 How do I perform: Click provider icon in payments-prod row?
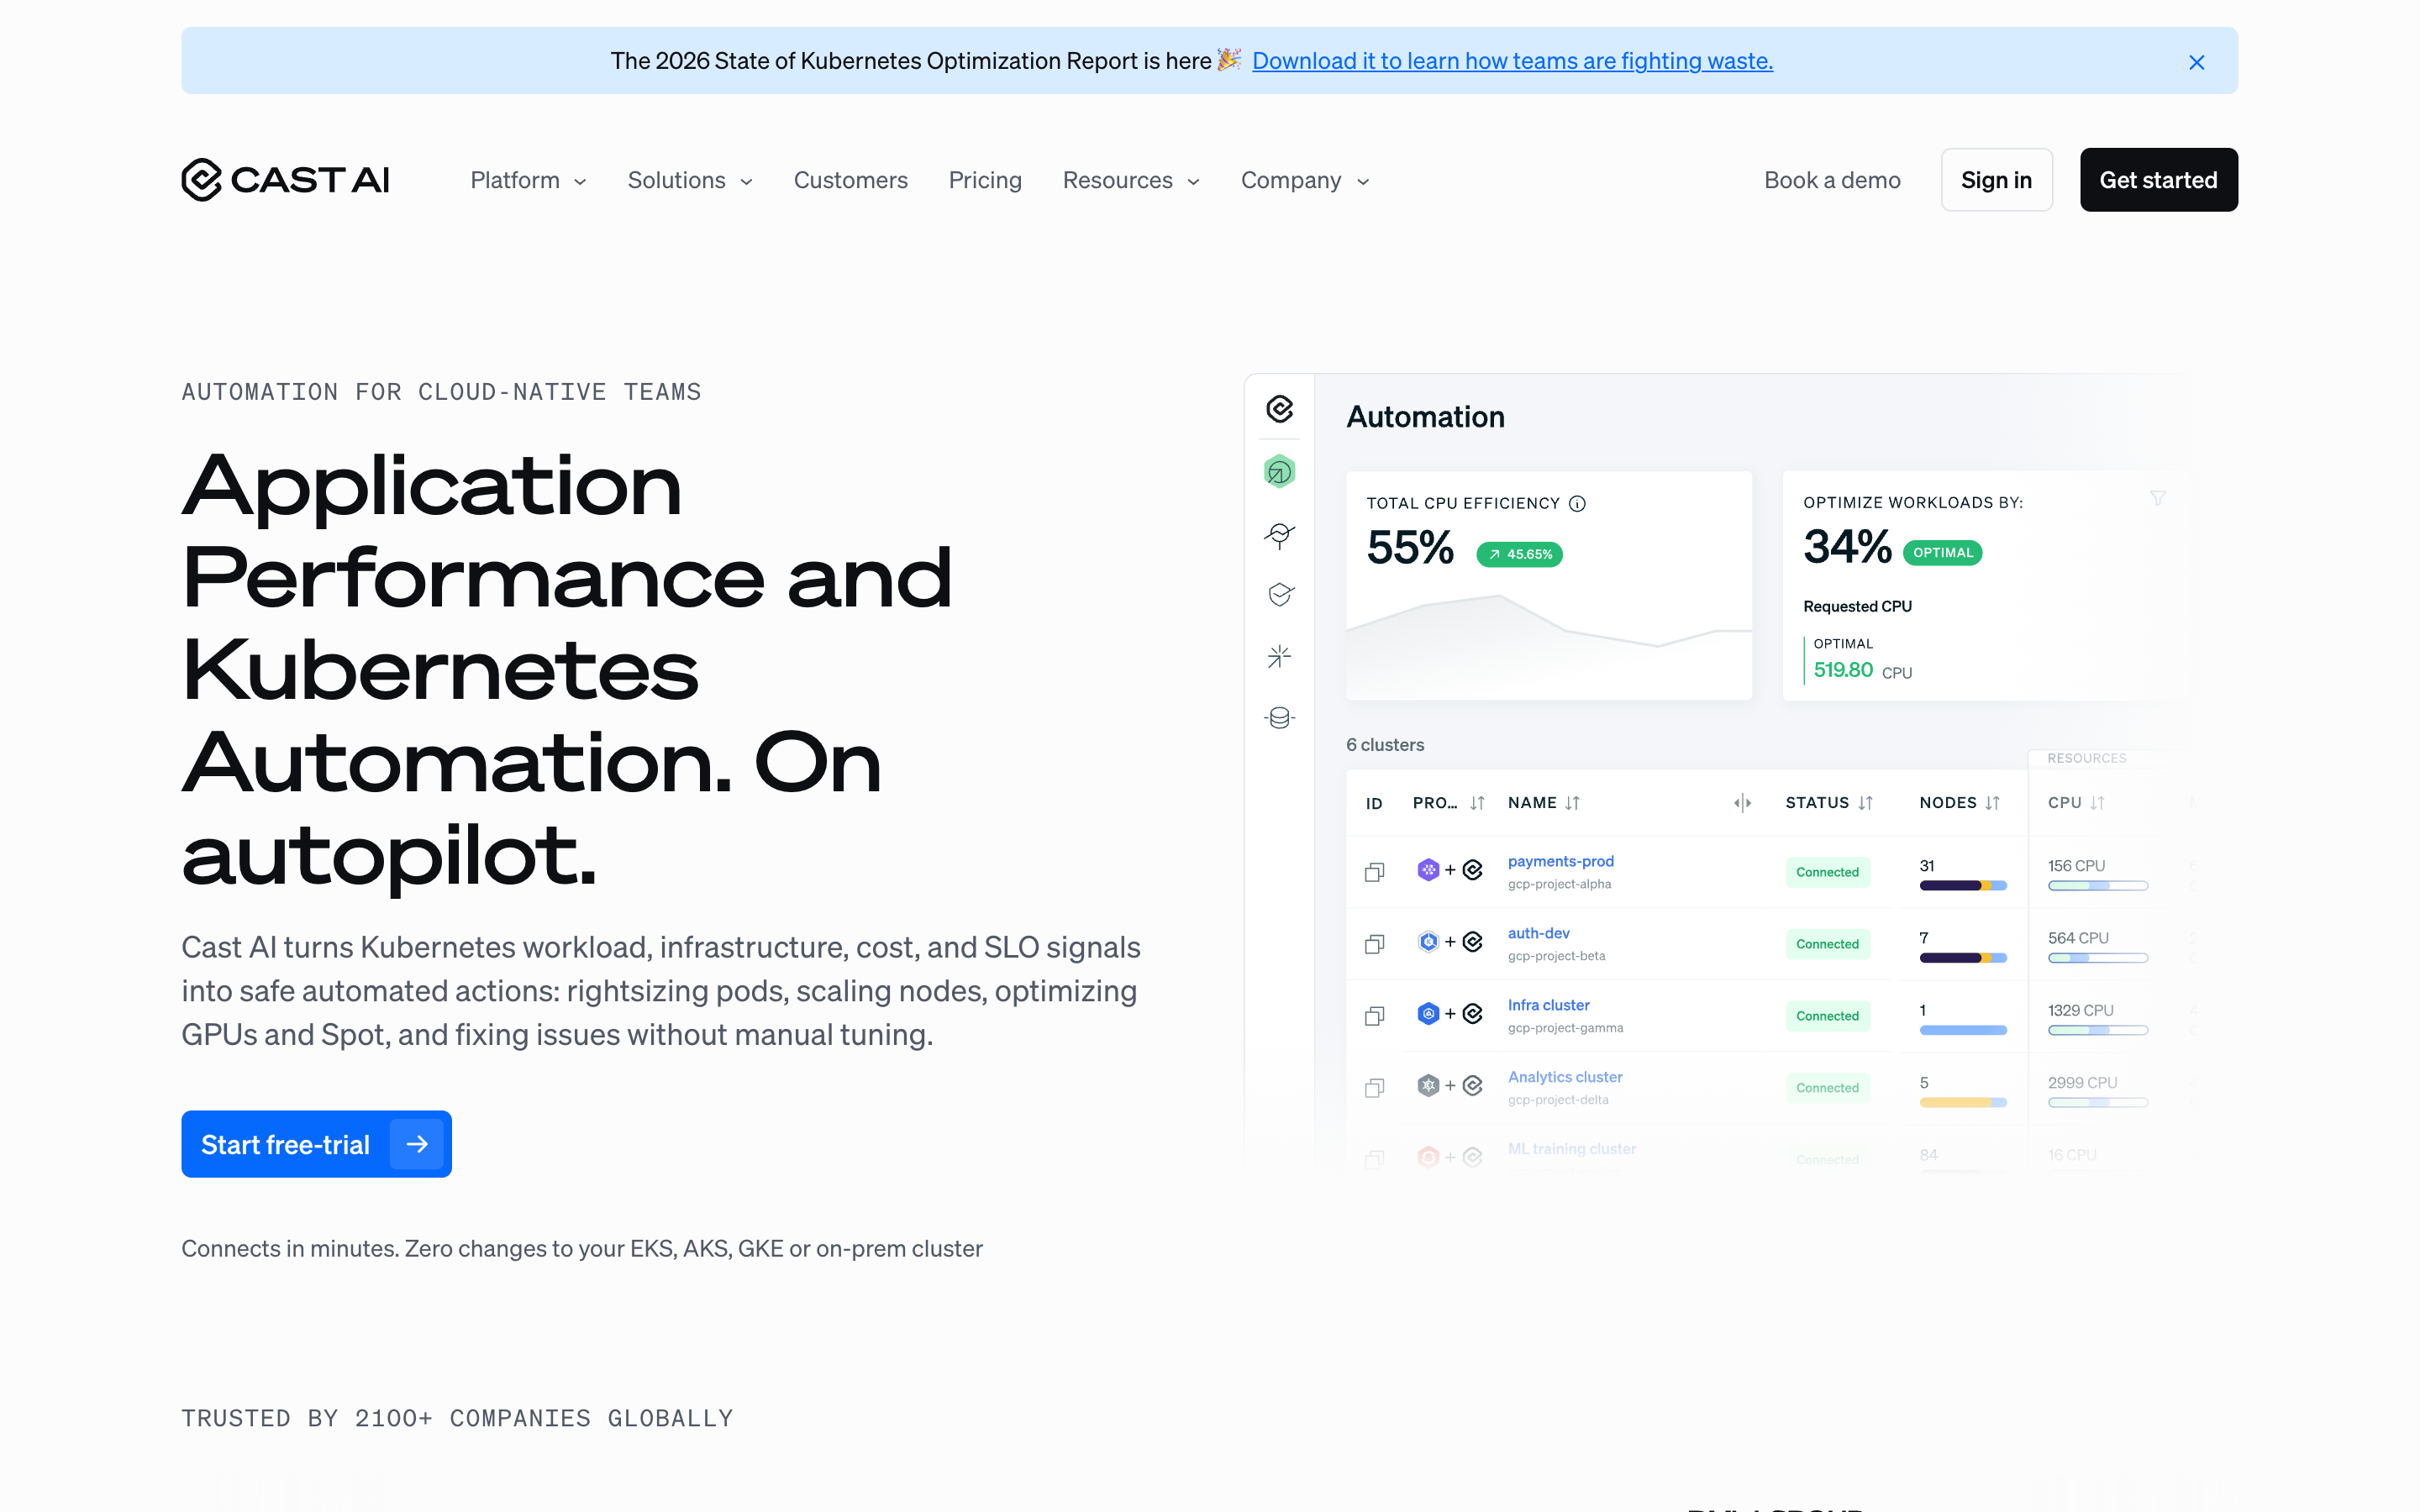(x=1428, y=870)
